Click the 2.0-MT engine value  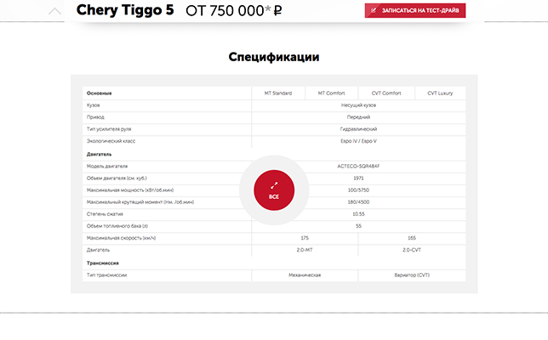click(305, 250)
